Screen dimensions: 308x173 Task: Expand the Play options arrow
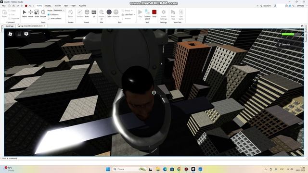pyautogui.click(x=140, y=19)
